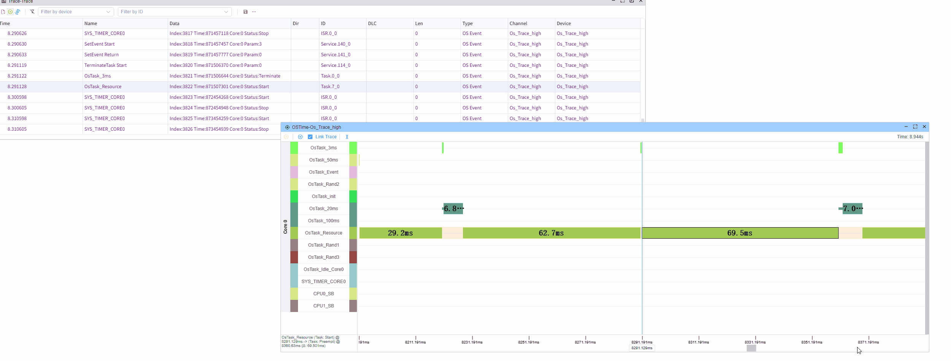Click the Time column header

click(x=5, y=24)
